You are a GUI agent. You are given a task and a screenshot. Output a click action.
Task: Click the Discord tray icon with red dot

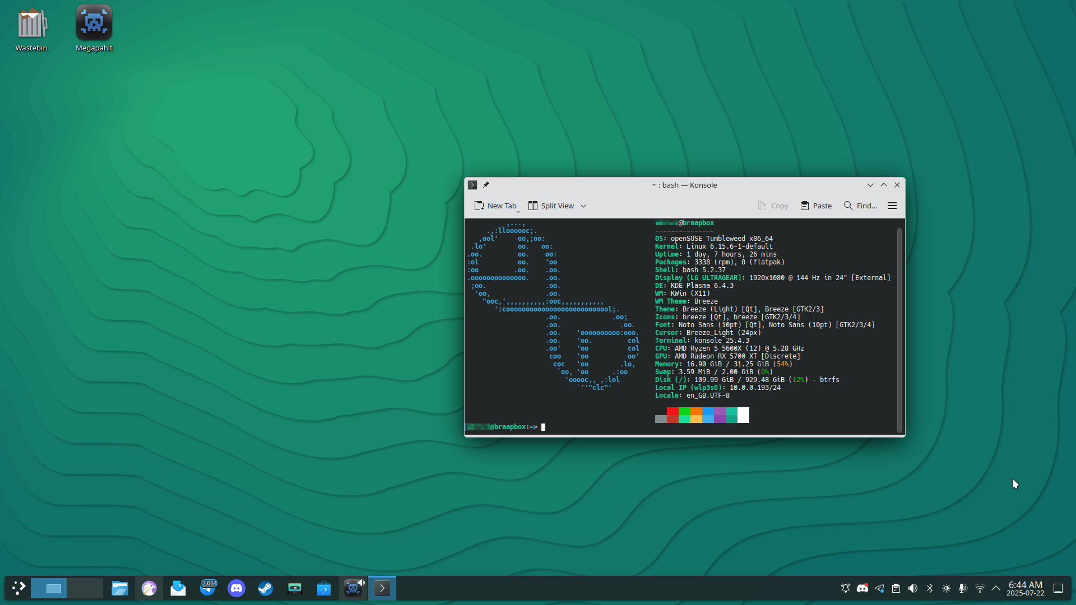coord(862,588)
